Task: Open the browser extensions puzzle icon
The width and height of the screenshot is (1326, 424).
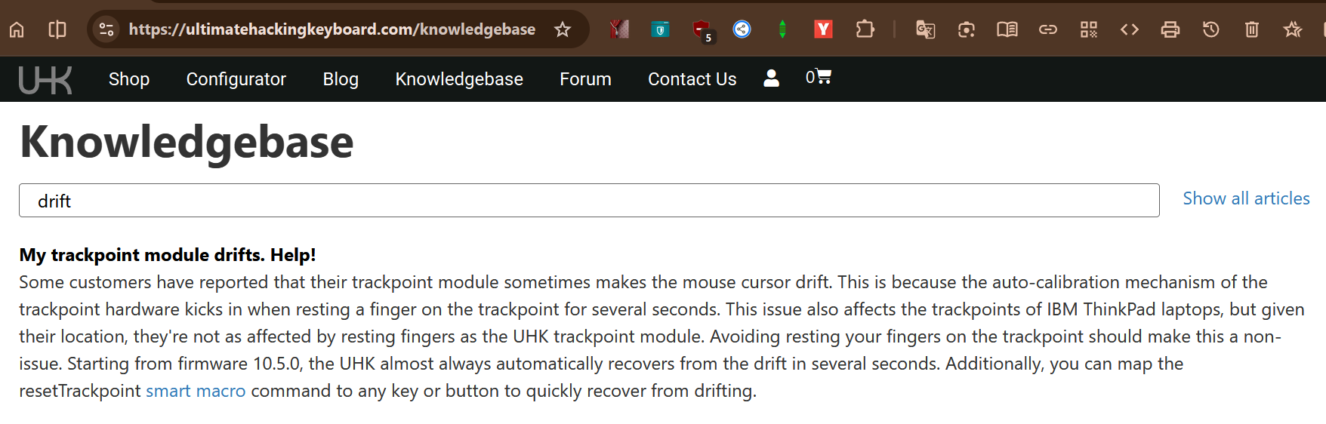Action: 865,29
